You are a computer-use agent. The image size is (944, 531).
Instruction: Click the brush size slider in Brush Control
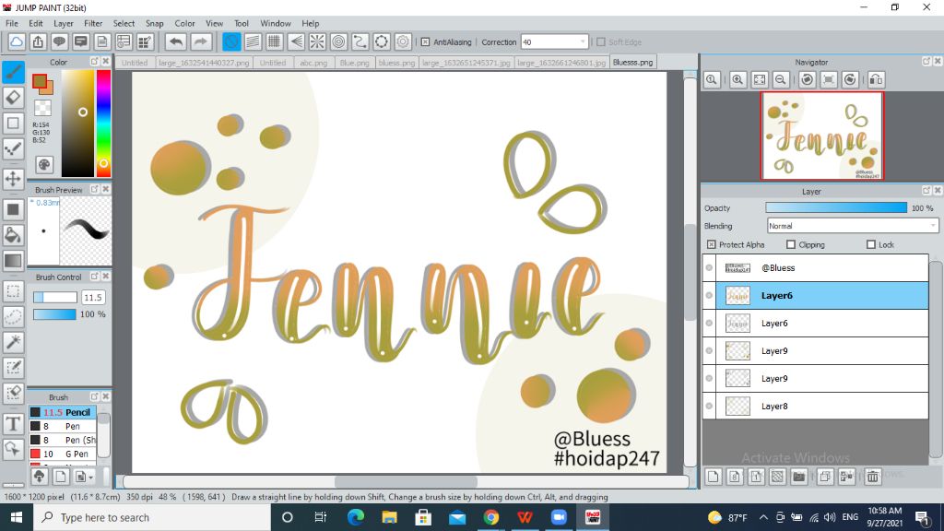tap(54, 298)
